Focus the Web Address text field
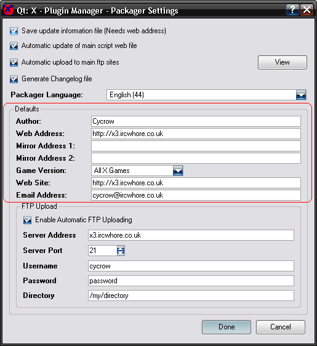 196,134
